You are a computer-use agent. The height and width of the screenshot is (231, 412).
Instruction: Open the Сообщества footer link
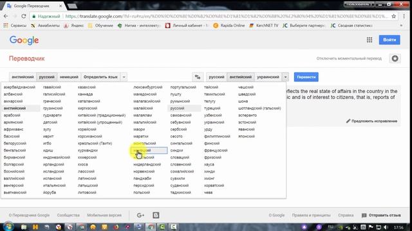(x=68, y=216)
